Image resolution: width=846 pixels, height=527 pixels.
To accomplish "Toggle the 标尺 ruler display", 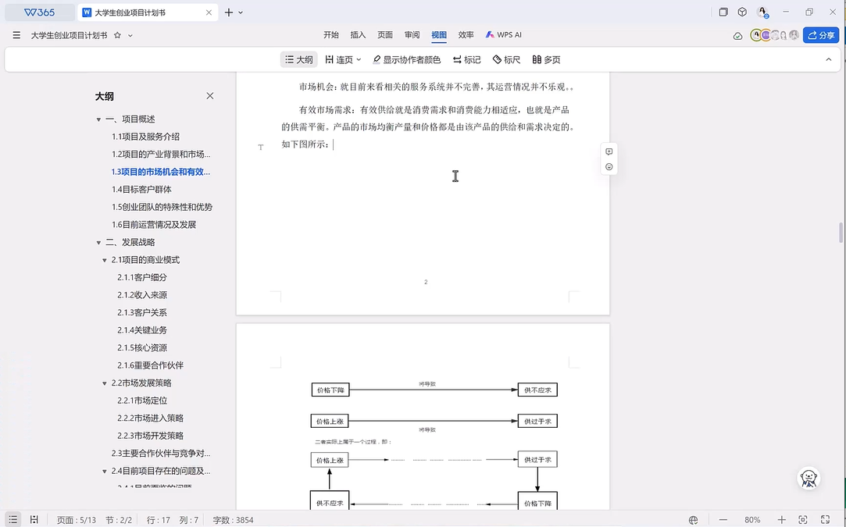I will pyautogui.click(x=505, y=59).
